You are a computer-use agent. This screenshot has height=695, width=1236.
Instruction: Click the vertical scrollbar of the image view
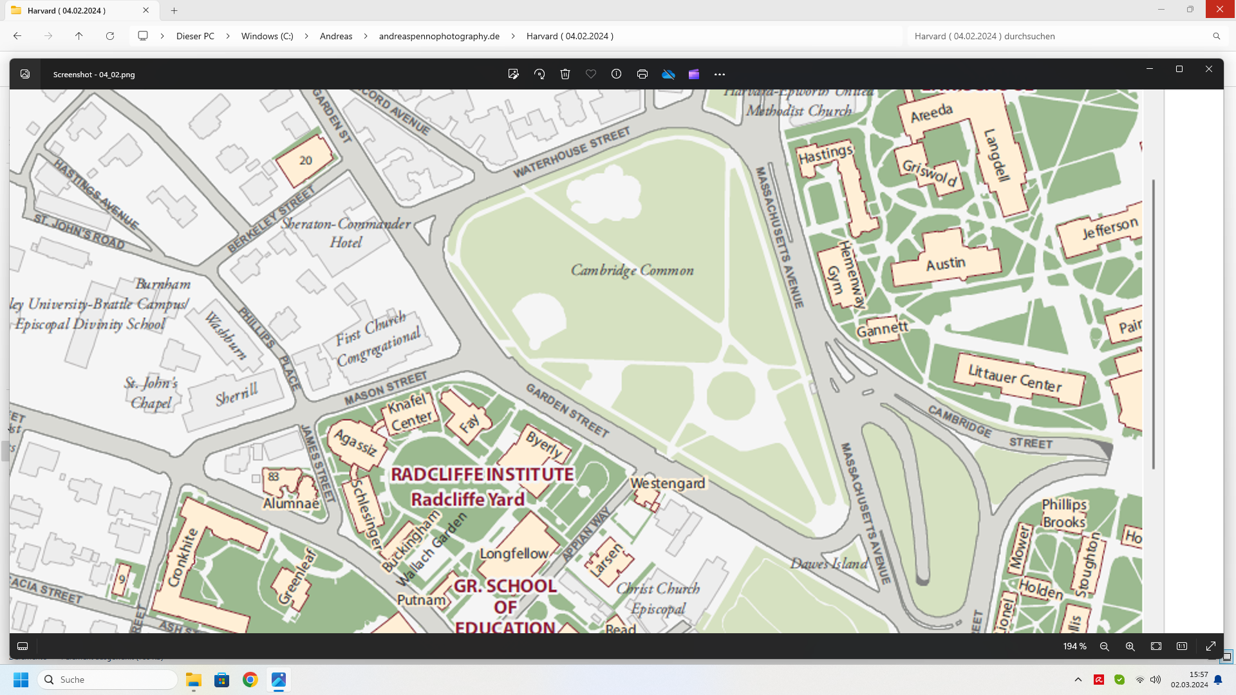[x=1154, y=324]
